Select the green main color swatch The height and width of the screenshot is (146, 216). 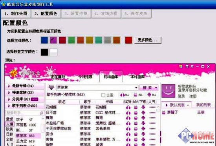(71, 40)
